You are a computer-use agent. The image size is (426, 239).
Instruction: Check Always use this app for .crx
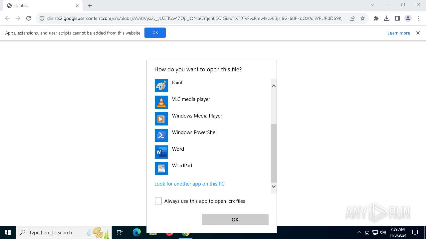point(158,201)
